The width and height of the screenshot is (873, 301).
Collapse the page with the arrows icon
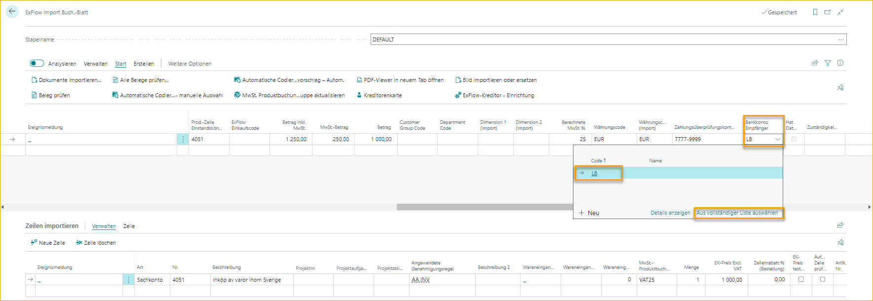tap(840, 12)
